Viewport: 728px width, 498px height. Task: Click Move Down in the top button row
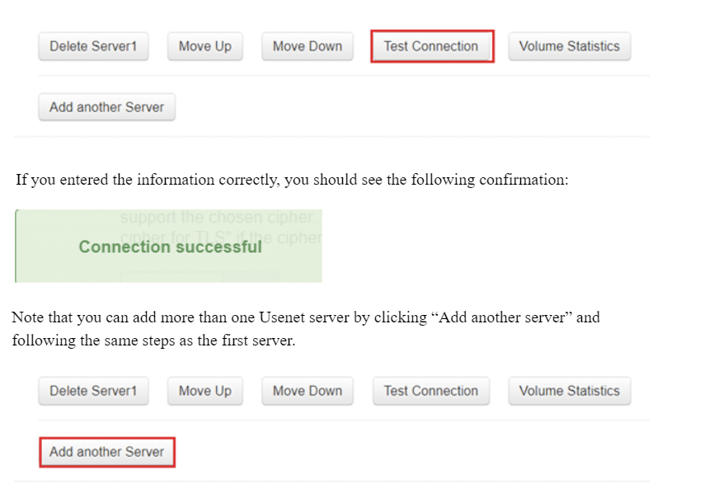pos(307,46)
